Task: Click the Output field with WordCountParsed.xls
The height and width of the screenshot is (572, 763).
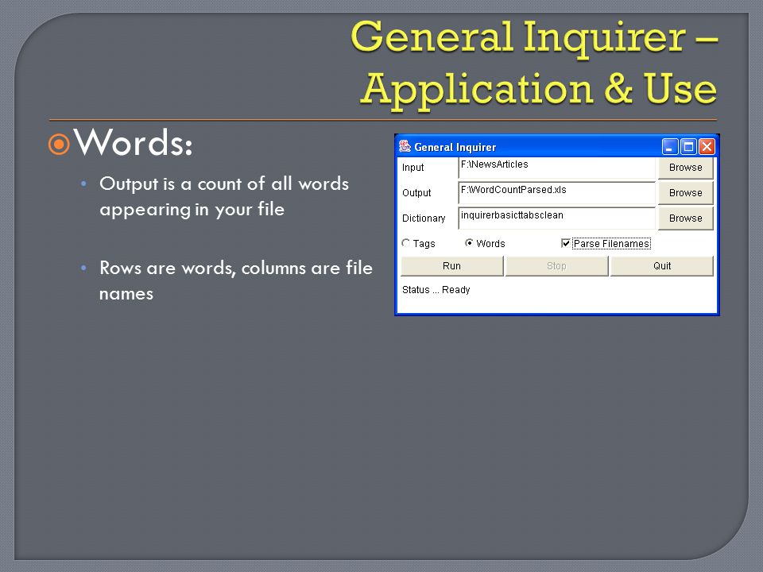Action: (557, 193)
